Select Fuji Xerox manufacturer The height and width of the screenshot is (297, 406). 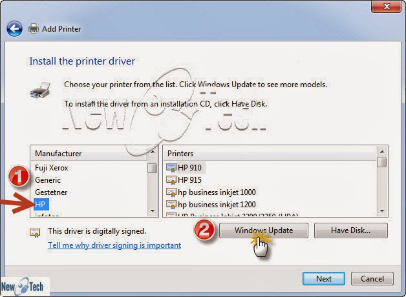[52, 168]
